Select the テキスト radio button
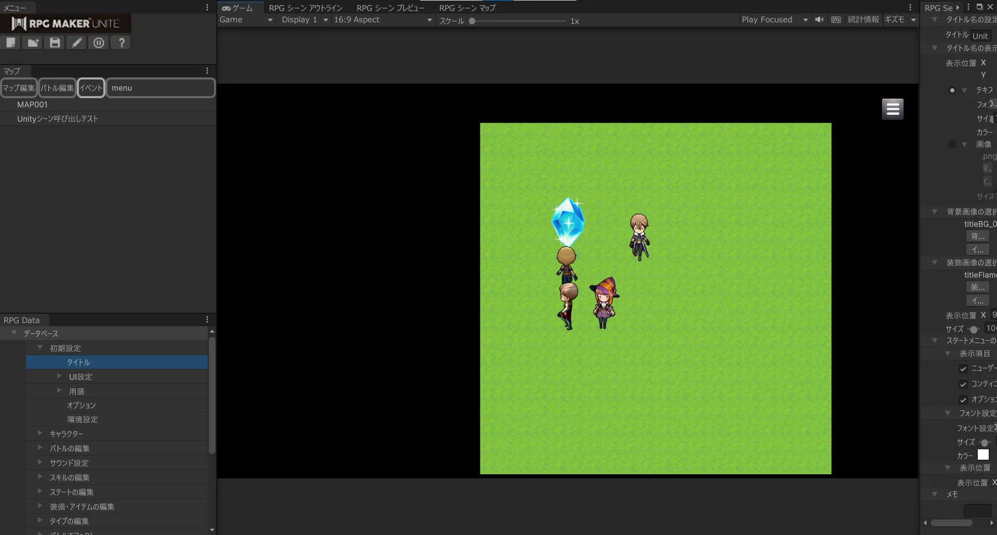This screenshot has width=997, height=535. [x=952, y=90]
